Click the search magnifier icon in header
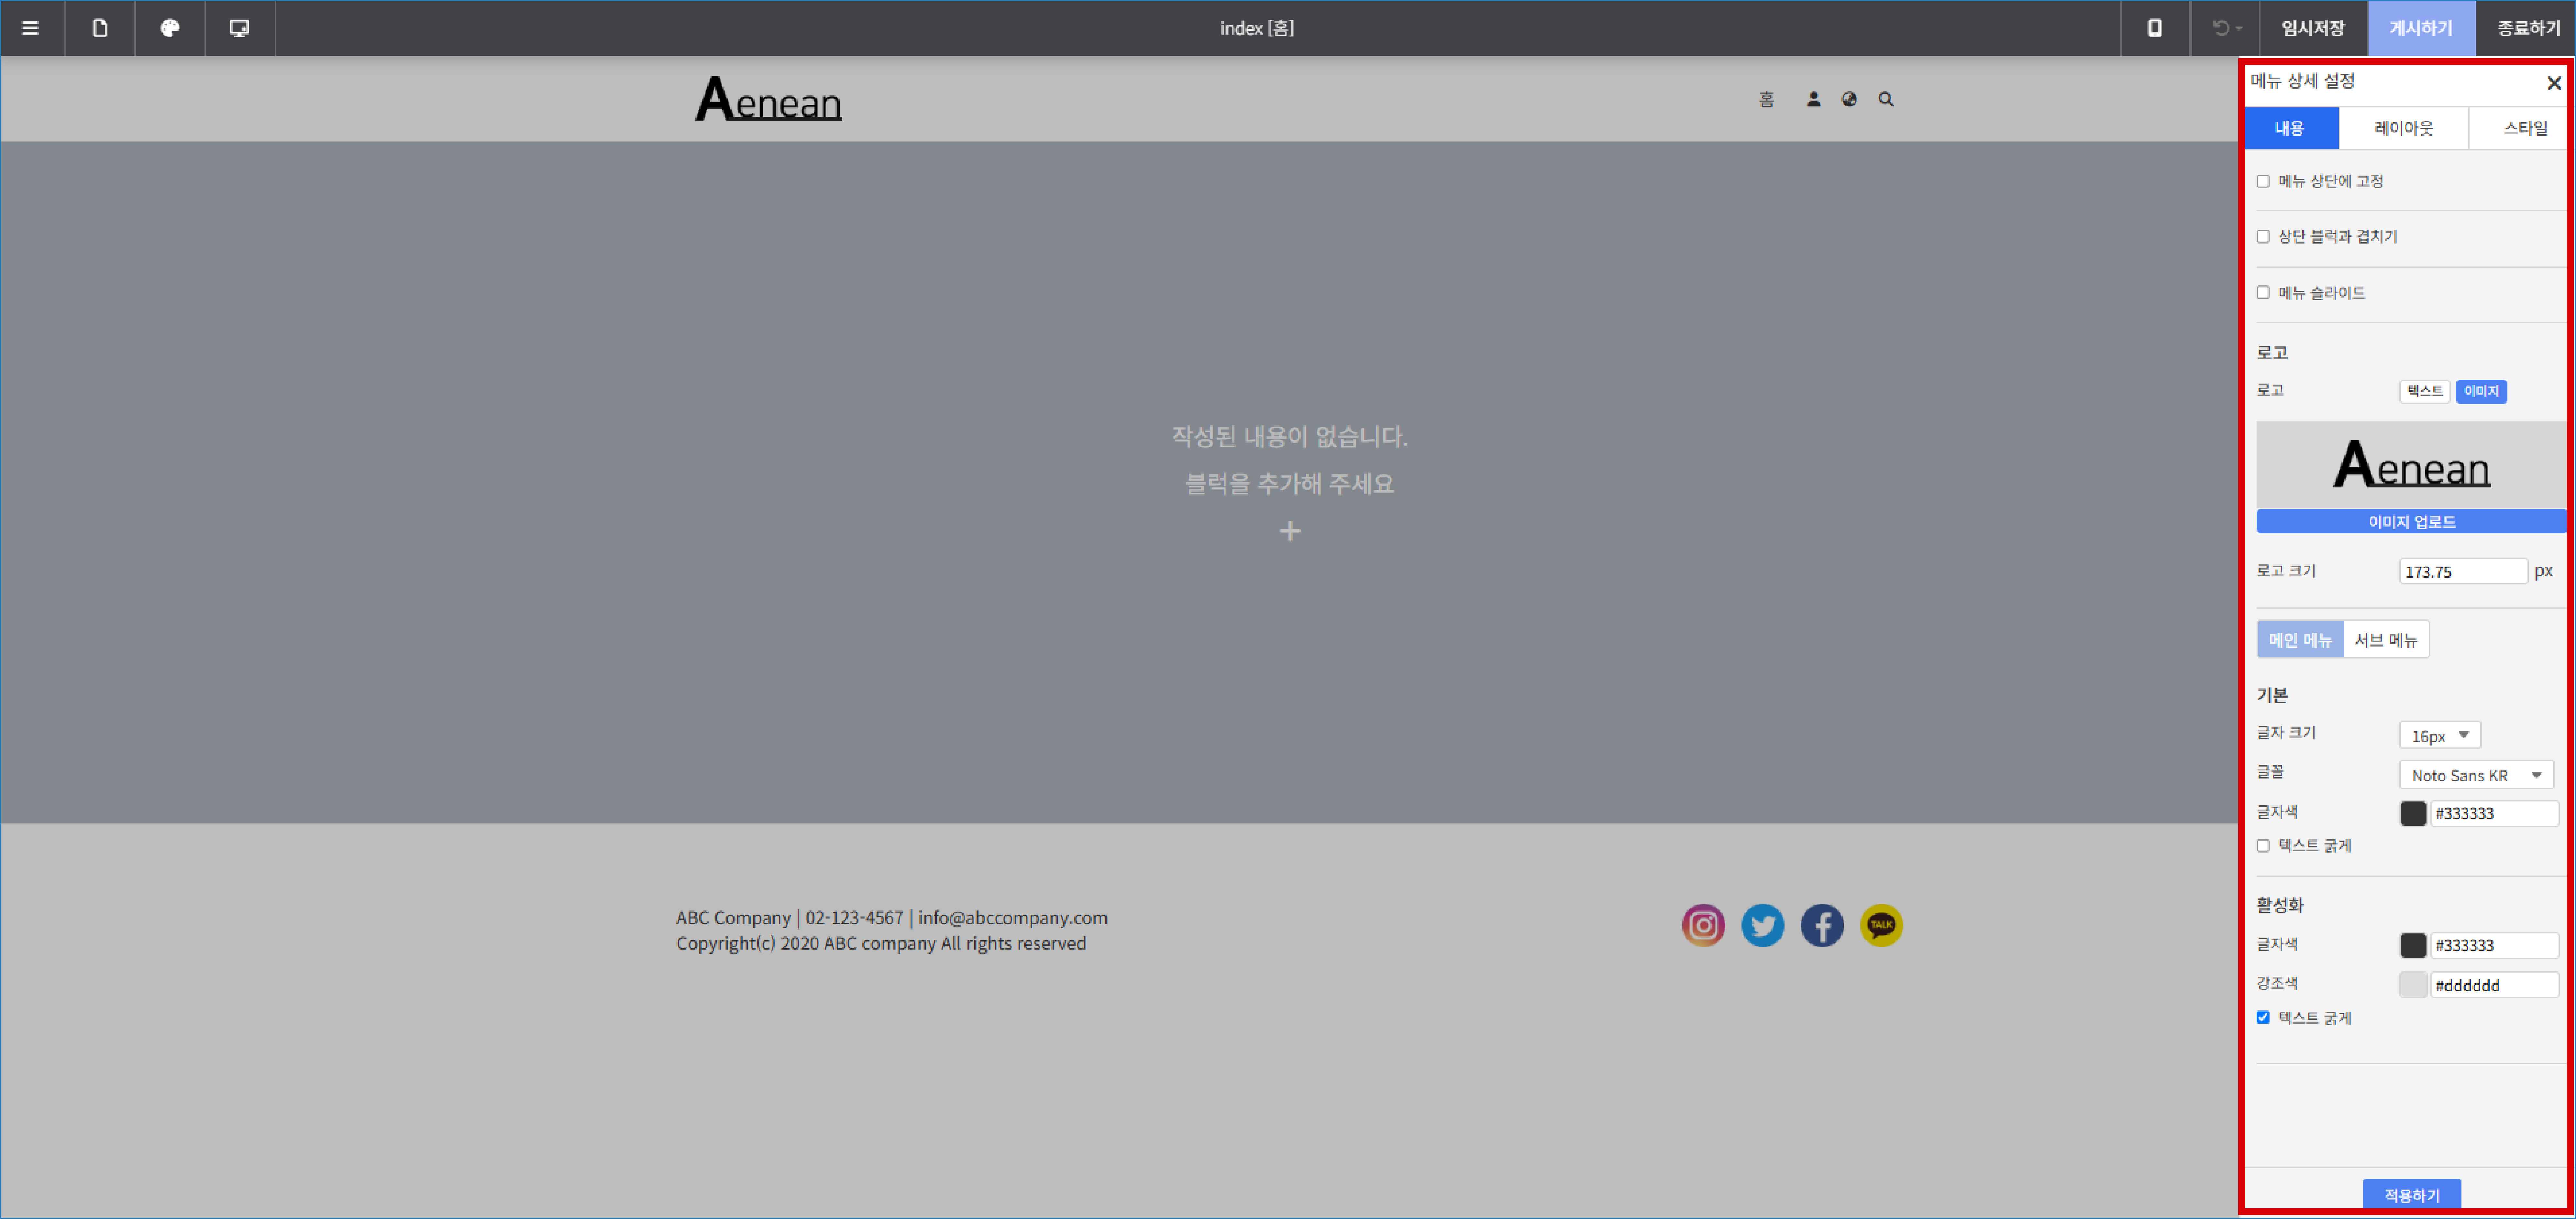2576x1219 pixels. (x=1886, y=99)
